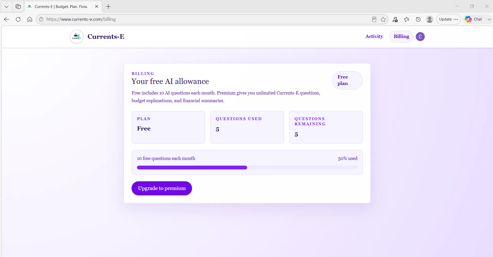The image size is (493, 257).
Task: Click the Currents-E logo icon
Action: 76,36
